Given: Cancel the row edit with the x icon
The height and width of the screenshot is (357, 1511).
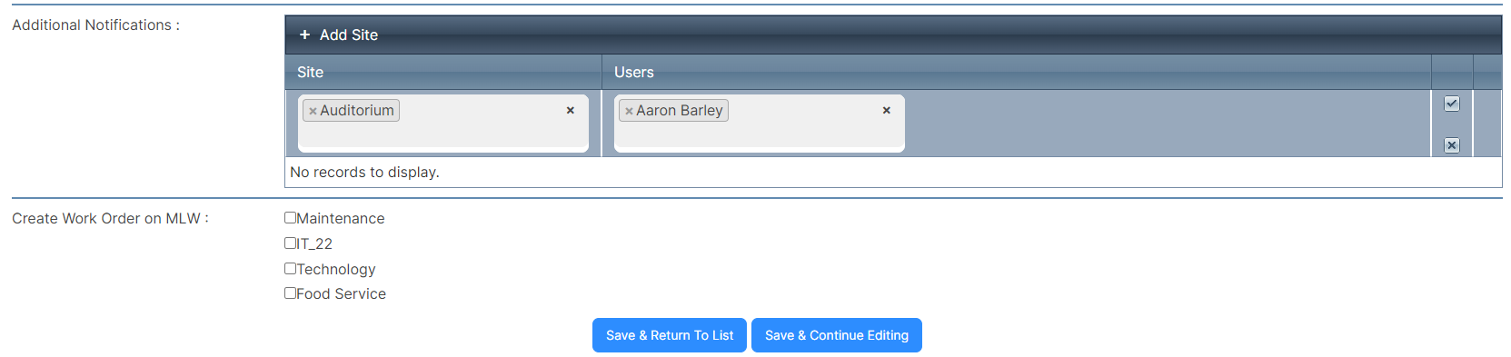Looking at the screenshot, I should point(1452,145).
